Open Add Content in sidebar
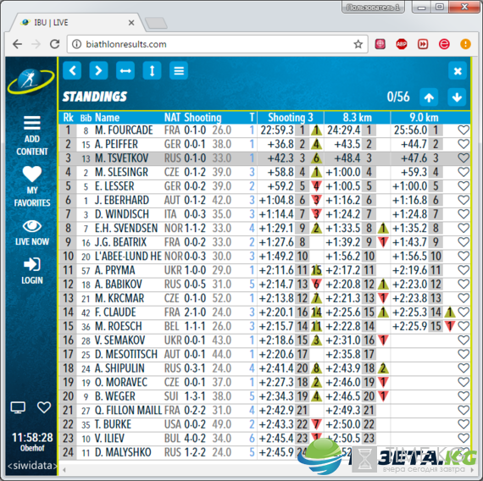 coord(32,135)
